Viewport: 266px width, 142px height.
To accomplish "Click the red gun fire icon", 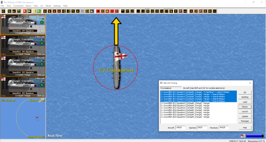I will [x=98, y=11].
